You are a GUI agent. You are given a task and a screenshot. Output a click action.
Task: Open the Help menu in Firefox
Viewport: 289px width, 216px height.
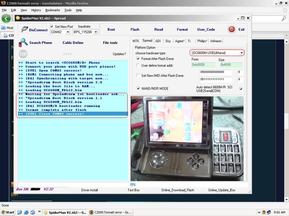point(79,10)
